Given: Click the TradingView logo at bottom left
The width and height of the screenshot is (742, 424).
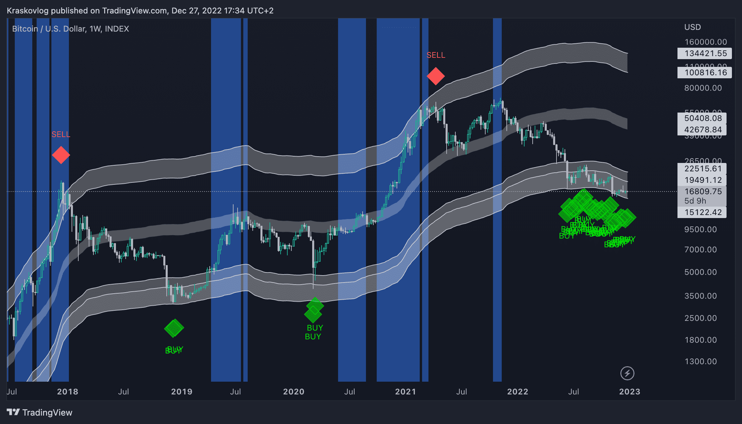Looking at the screenshot, I should point(39,412).
